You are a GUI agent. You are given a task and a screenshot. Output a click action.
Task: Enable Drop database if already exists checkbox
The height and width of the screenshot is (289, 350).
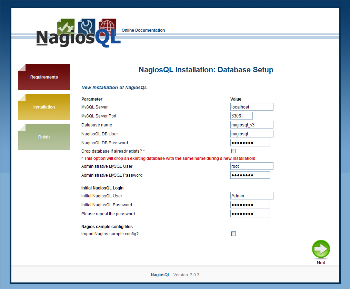pyautogui.click(x=233, y=151)
